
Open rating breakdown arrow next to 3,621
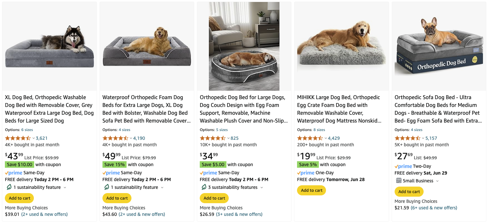tap(33, 138)
